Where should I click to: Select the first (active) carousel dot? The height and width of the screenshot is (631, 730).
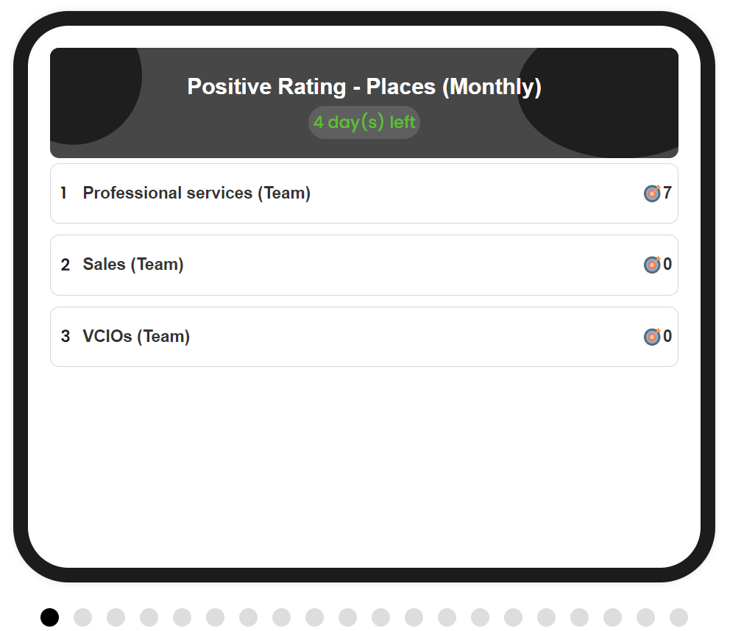(x=50, y=617)
